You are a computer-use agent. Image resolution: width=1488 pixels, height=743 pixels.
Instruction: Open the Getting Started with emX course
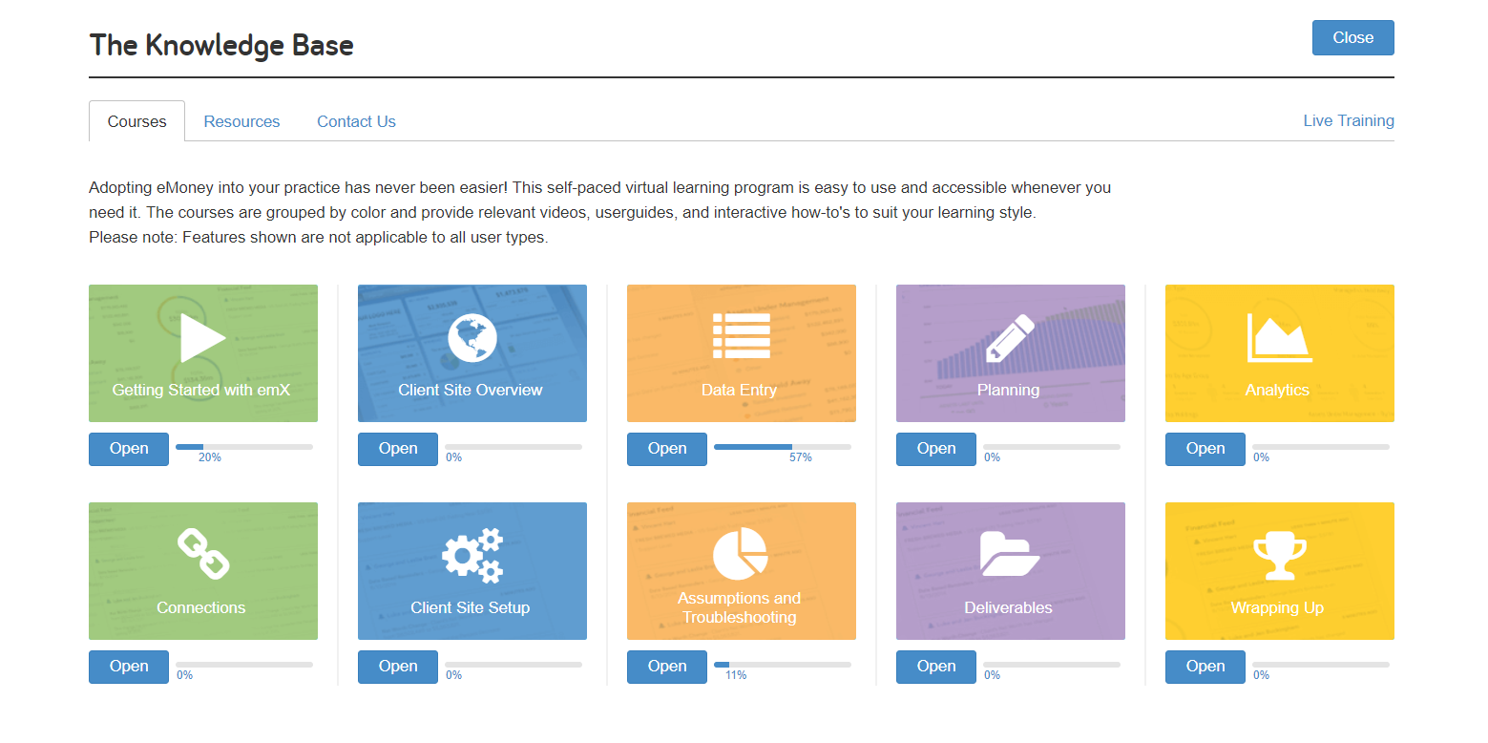(129, 449)
